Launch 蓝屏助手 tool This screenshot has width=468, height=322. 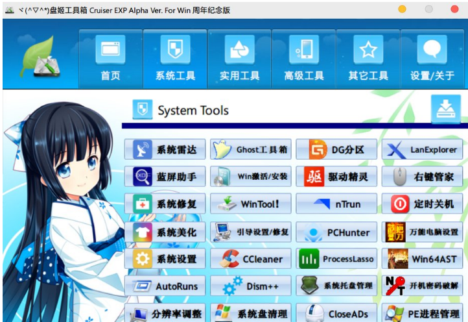click(165, 177)
